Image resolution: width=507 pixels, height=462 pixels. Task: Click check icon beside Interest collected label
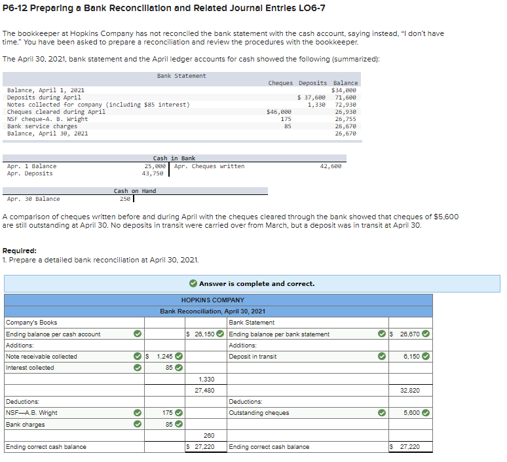(x=138, y=367)
